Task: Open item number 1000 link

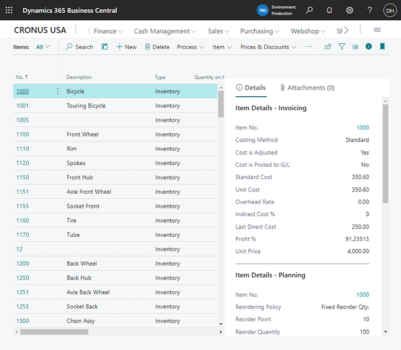Action: click(x=22, y=91)
